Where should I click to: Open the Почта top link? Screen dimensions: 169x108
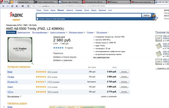click(x=46, y=10)
